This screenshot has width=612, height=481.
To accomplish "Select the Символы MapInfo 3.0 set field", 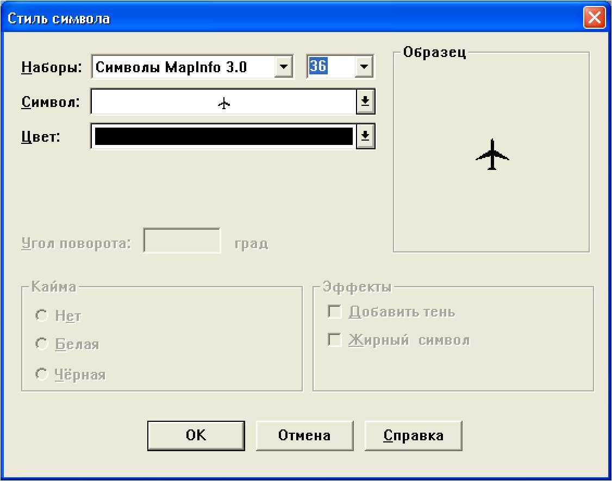I will (184, 67).
